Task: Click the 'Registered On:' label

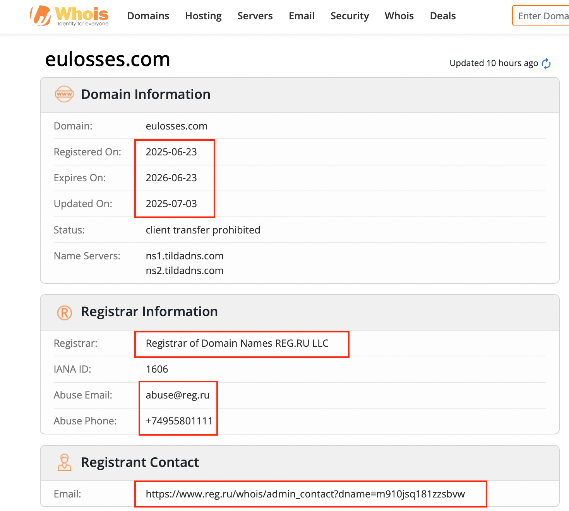Action: tap(87, 152)
